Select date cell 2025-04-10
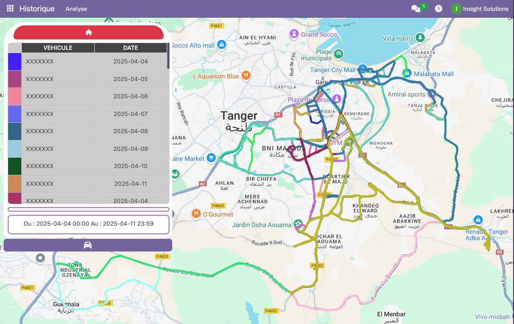Screen dimensions: 514x324 (131, 166)
